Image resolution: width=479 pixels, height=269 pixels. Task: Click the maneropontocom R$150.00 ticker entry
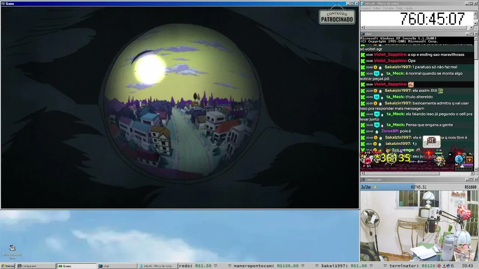266,266
